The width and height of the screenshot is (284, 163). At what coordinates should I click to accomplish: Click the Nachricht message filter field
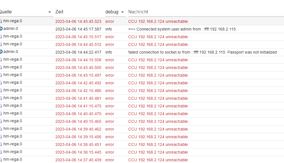(206, 12)
